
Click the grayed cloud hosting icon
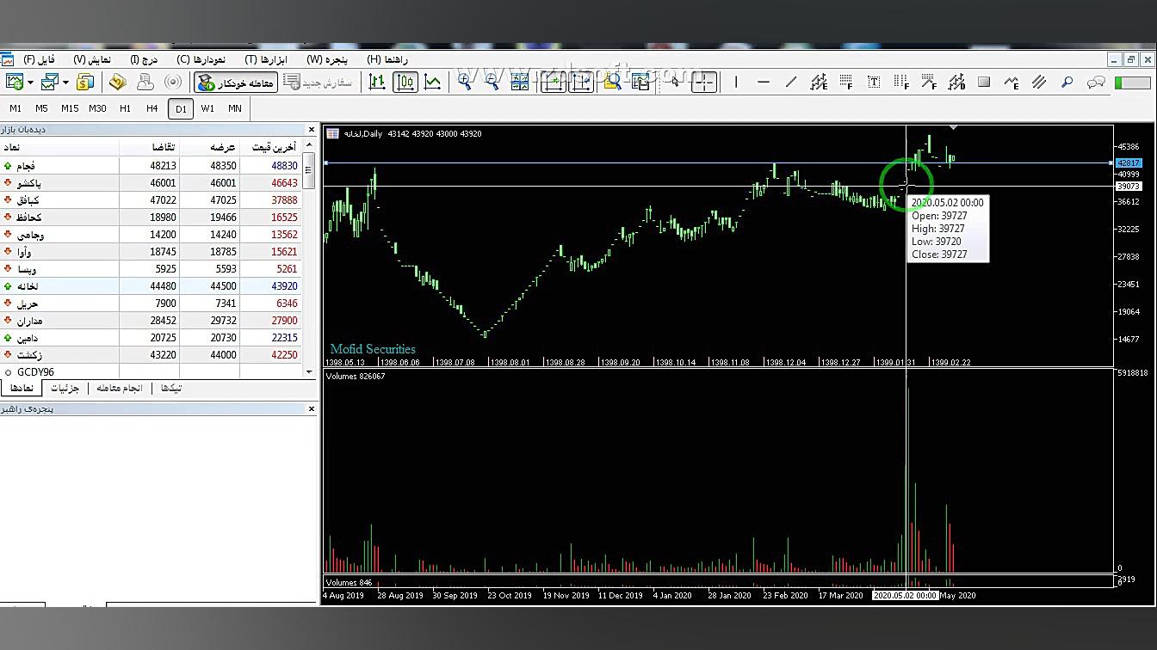click(x=145, y=82)
